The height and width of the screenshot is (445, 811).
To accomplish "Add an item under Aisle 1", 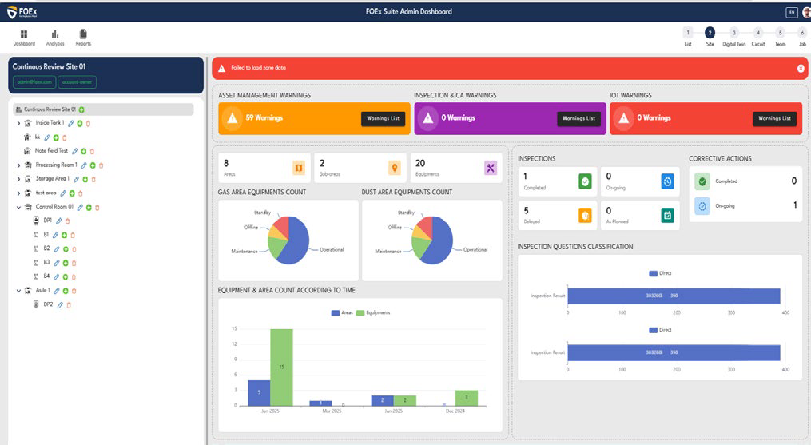I will pyautogui.click(x=66, y=292).
